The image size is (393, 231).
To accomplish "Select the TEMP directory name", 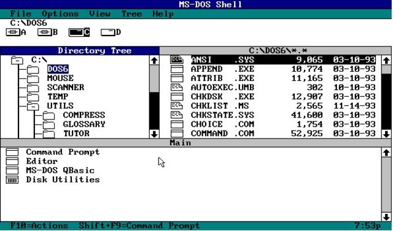I will click(58, 97).
